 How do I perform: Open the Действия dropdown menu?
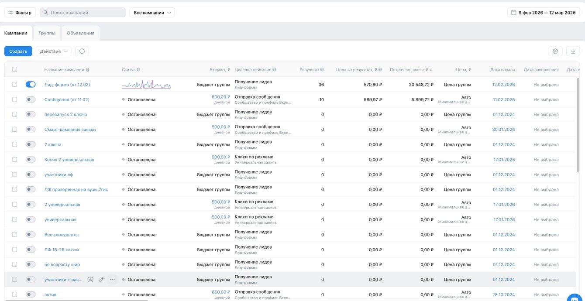[x=53, y=51]
